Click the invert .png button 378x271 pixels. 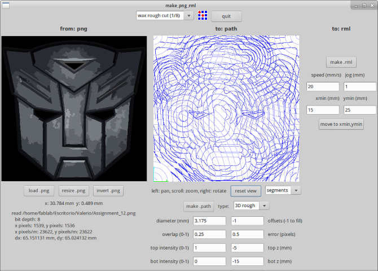pyautogui.click(x=108, y=191)
